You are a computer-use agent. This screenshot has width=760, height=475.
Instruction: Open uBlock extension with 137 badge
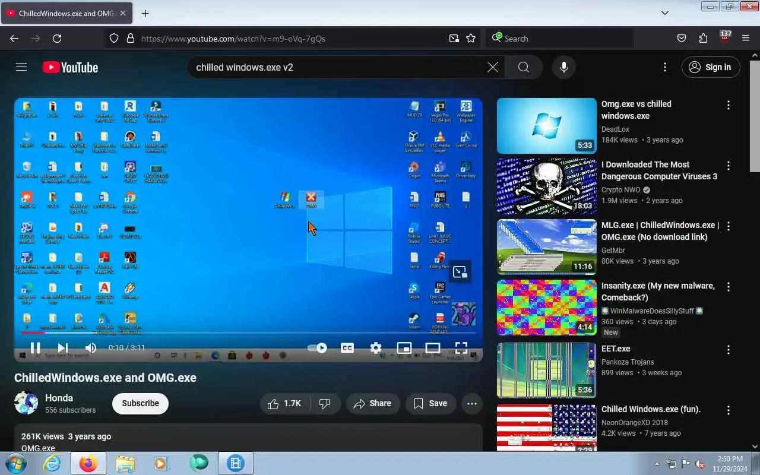724,37
